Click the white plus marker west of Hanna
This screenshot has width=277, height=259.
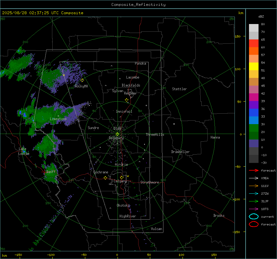[174, 124]
